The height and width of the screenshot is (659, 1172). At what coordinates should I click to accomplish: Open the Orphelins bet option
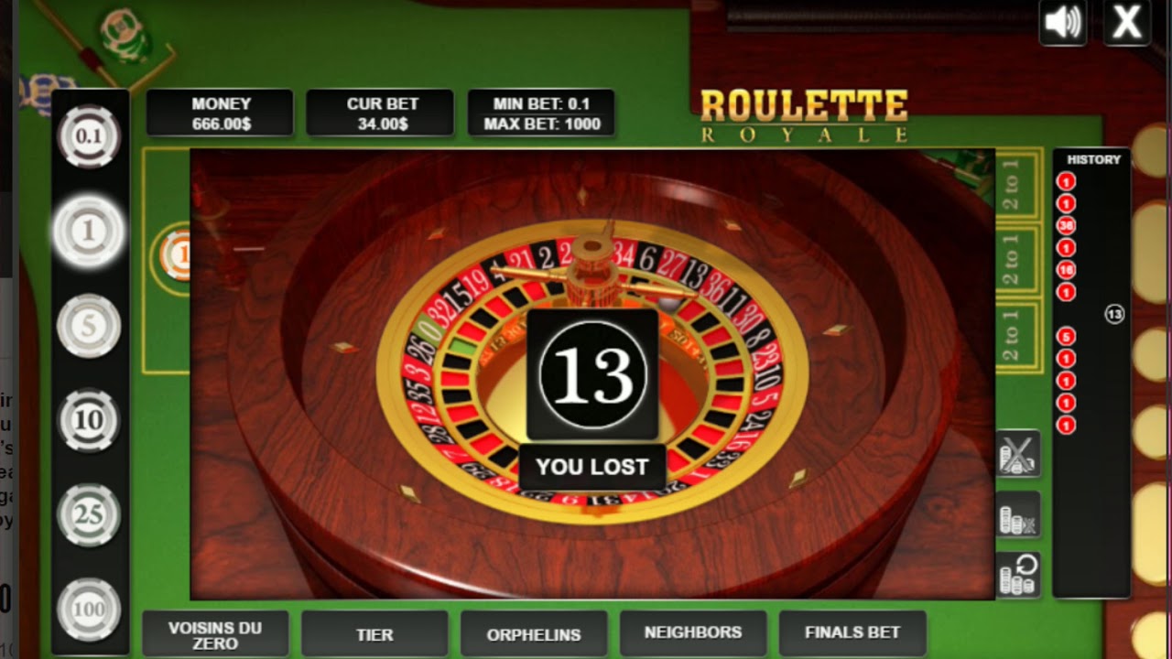click(x=534, y=634)
